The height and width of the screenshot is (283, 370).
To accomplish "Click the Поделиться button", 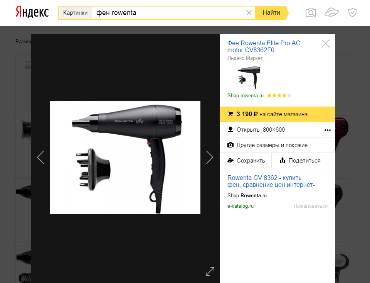I will pyautogui.click(x=303, y=161).
